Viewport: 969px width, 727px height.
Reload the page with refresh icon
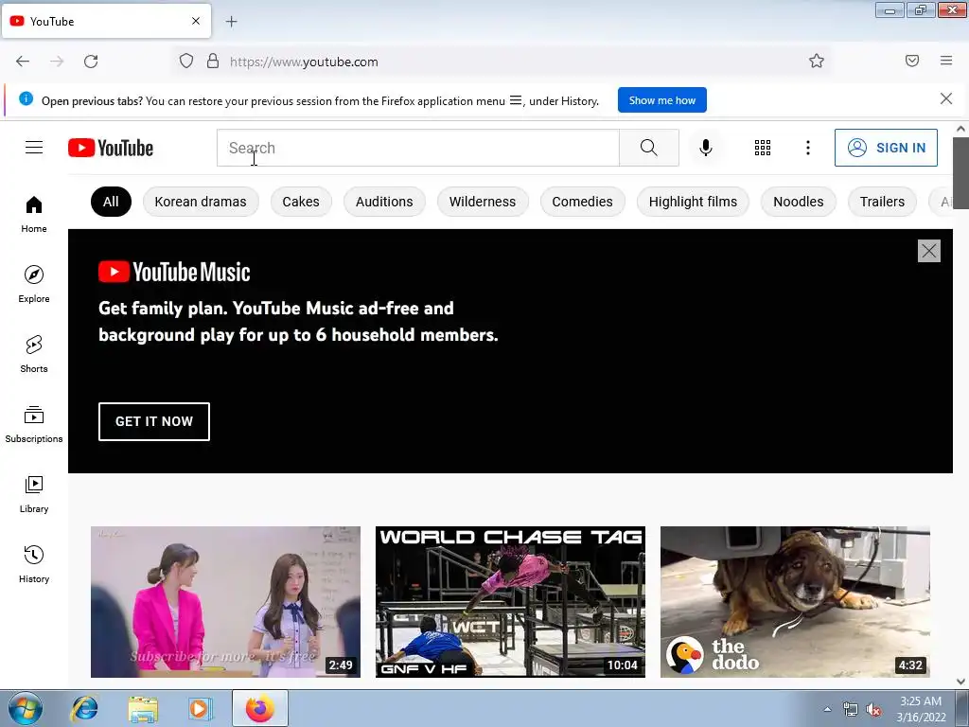(91, 62)
